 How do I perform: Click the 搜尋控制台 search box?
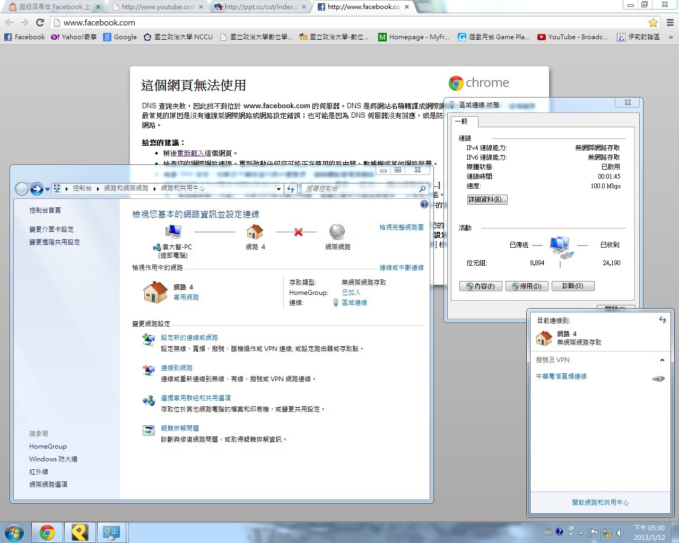pyautogui.click(x=365, y=189)
